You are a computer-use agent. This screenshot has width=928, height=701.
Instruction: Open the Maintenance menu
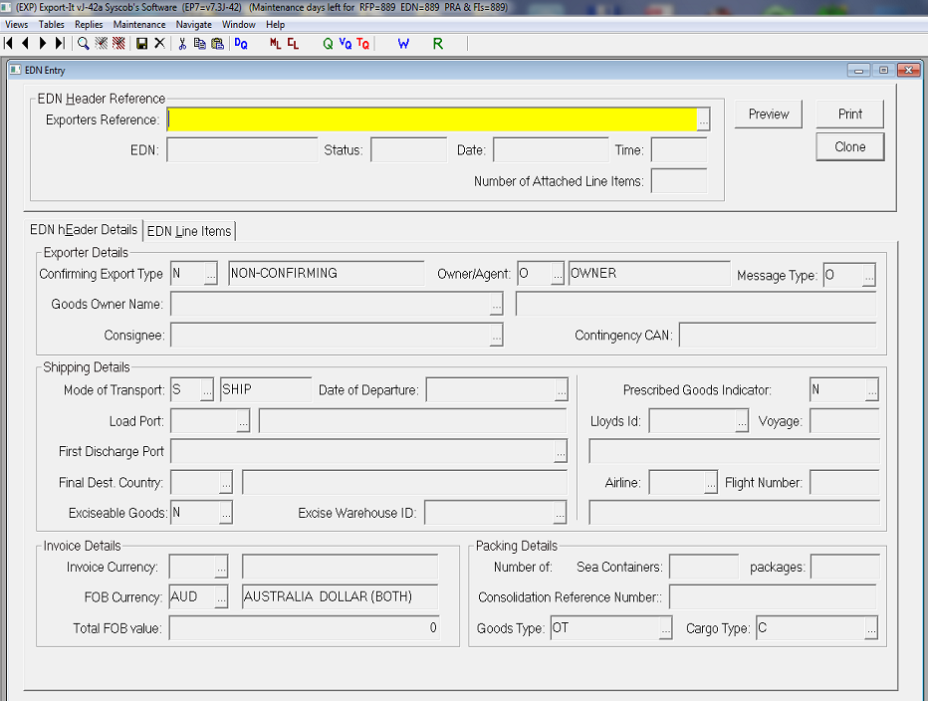(x=139, y=24)
